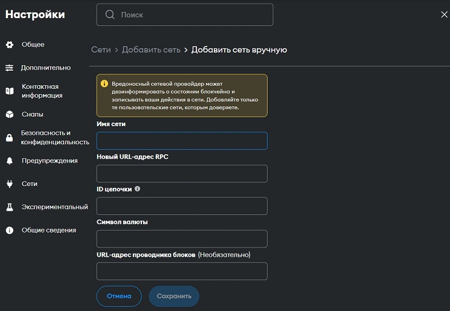The height and width of the screenshot is (311, 450).
Task: Click the Добавить сеть breadcrumb link
Action: click(x=151, y=50)
